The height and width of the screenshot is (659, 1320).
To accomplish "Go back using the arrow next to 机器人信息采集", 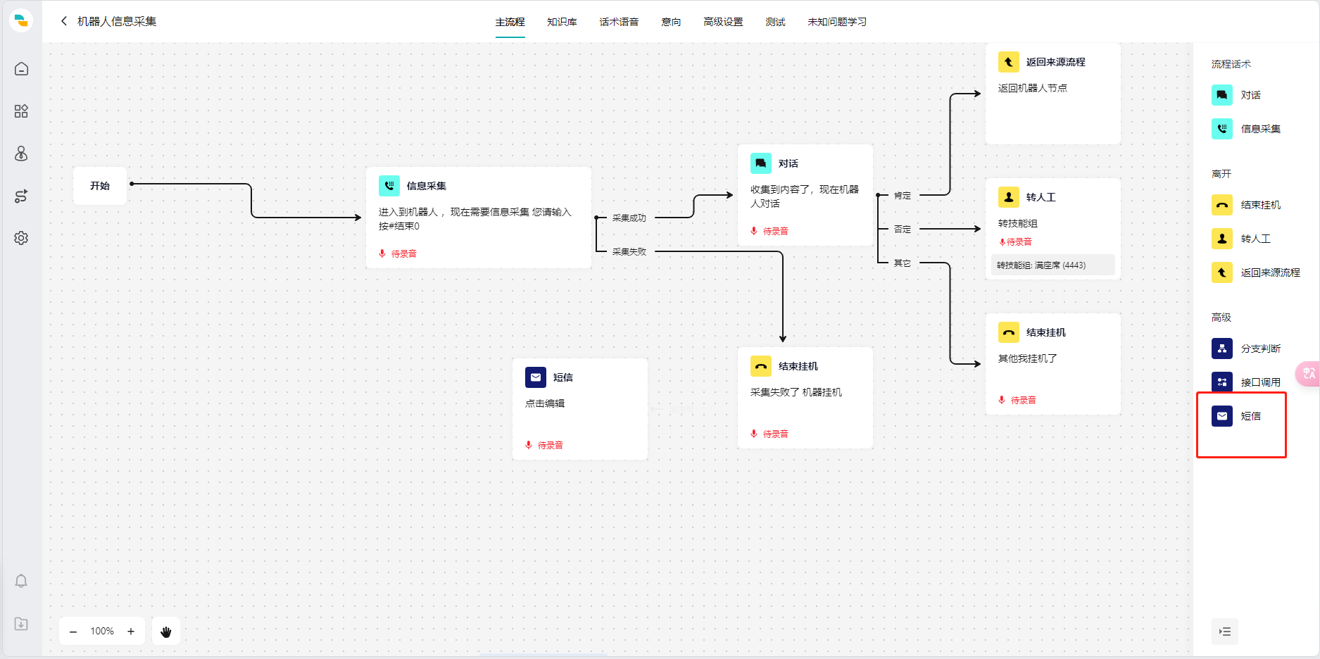I will (64, 21).
